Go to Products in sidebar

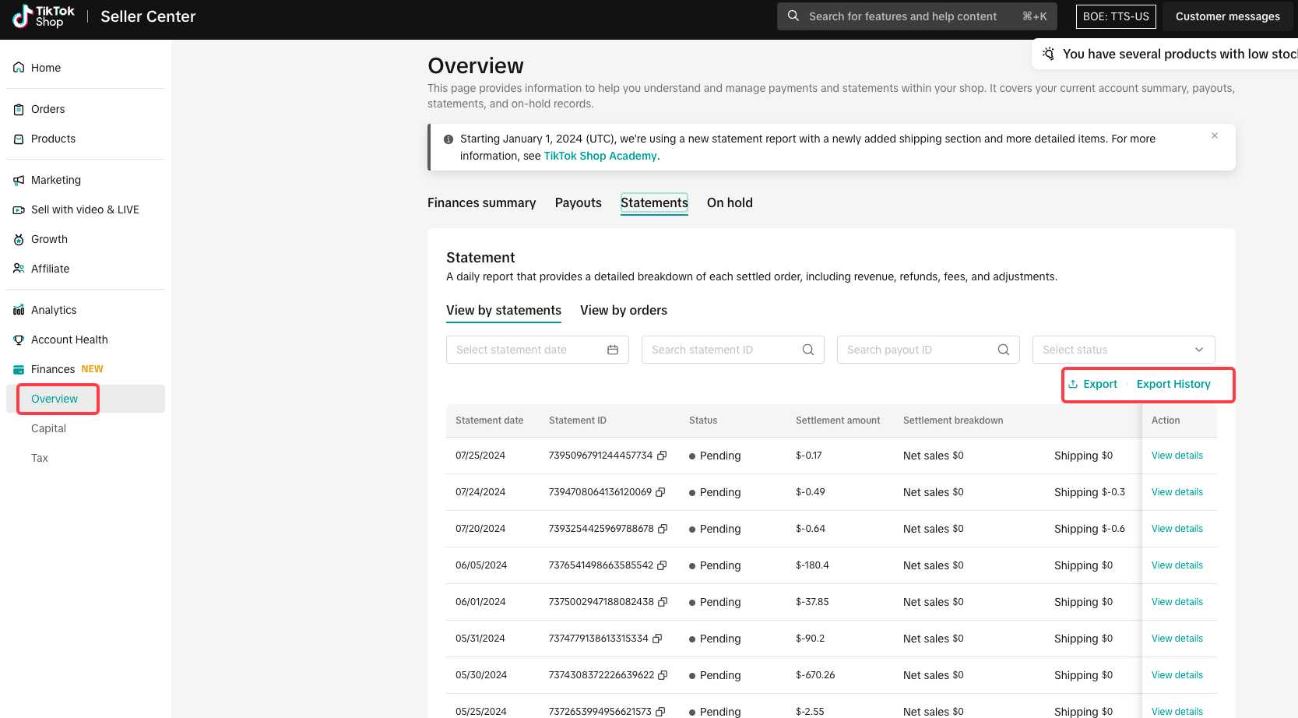(53, 139)
